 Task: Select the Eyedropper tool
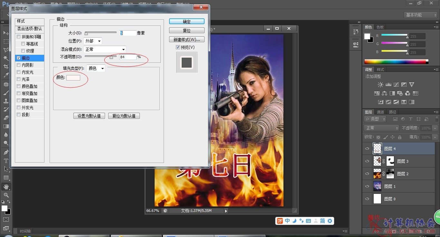pyautogui.click(x=6, y=75)
